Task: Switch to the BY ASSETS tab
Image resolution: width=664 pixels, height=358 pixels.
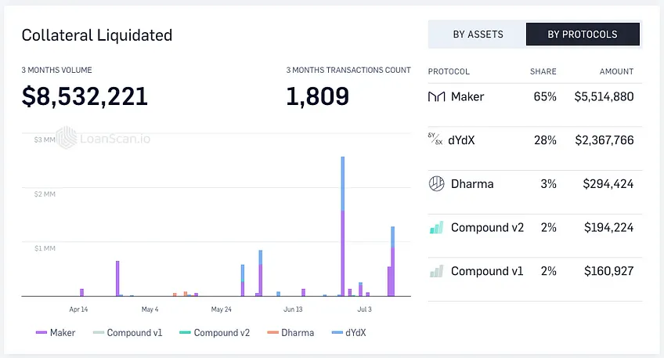Action: pos(478,34)
